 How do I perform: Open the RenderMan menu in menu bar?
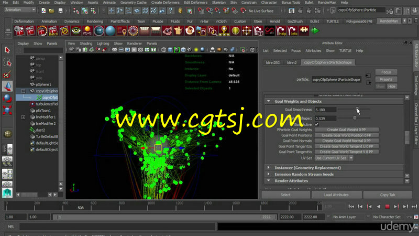(x=327, y=3)
